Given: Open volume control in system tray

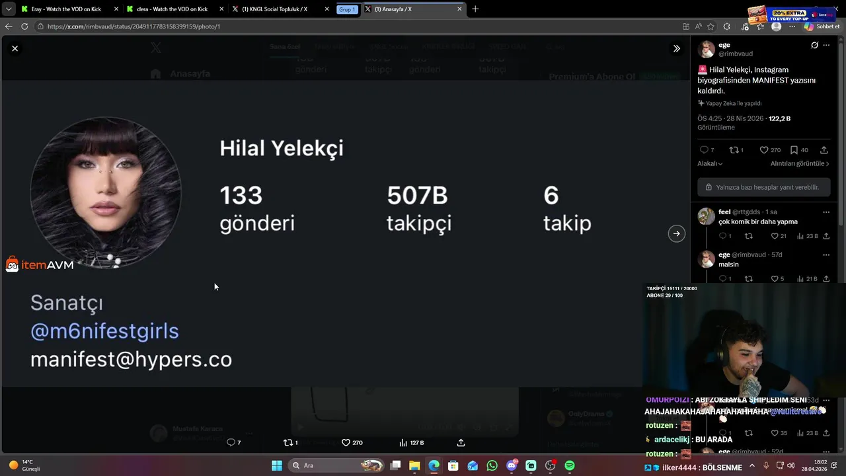Looking at the screenshot, I should [791, 465].
